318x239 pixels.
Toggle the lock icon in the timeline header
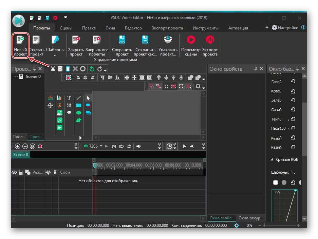click(x=21, y=172)
